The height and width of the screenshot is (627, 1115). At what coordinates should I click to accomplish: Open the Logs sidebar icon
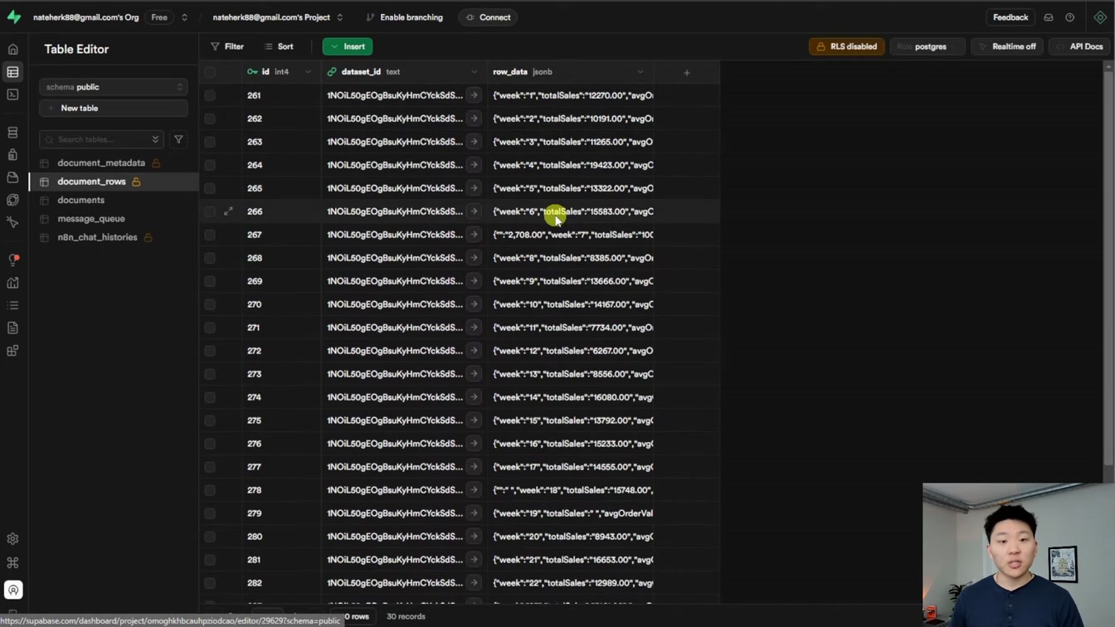12,305
